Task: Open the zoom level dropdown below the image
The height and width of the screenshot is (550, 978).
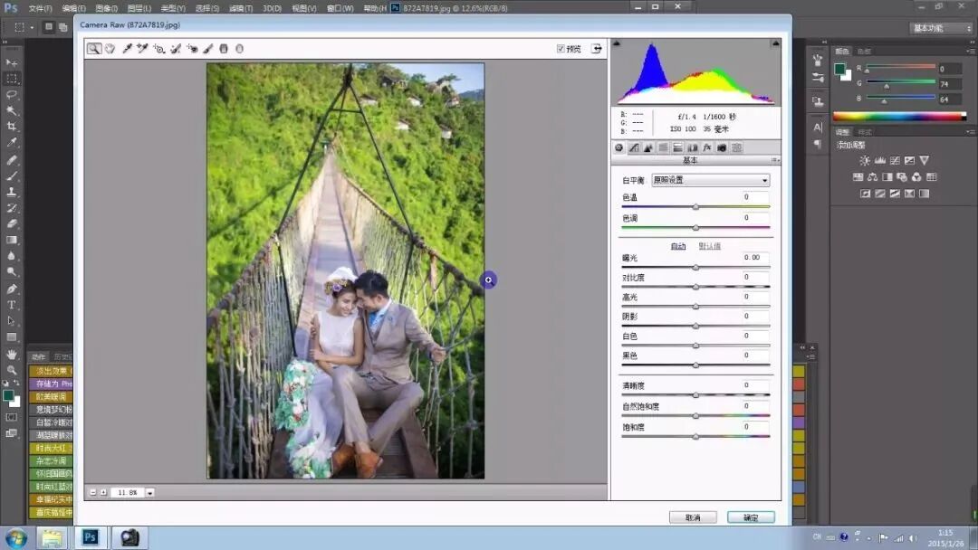Action: click(x=149, y=493)
